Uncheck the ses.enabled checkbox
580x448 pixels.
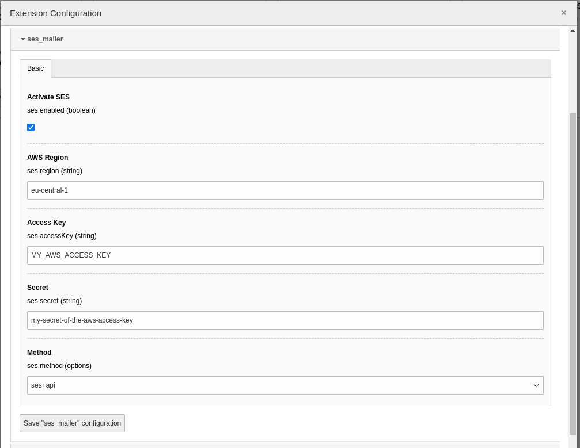(31, 128)
